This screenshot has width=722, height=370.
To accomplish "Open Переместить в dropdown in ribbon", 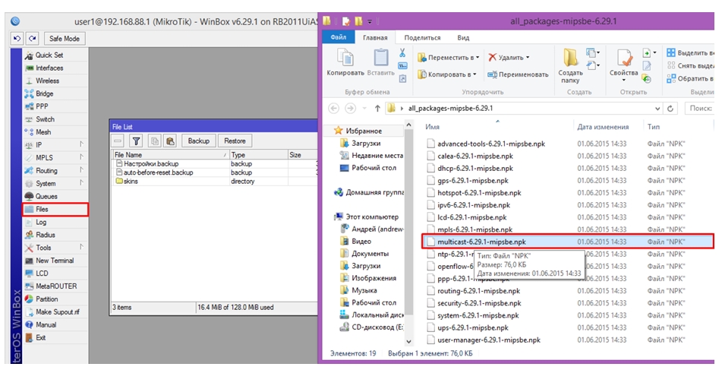I will point(449,58).
